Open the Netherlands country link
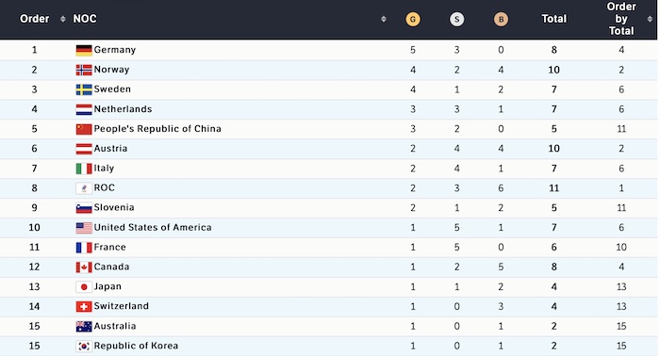The height and width of the screenshot is (356, 660). tap(123, 109)
